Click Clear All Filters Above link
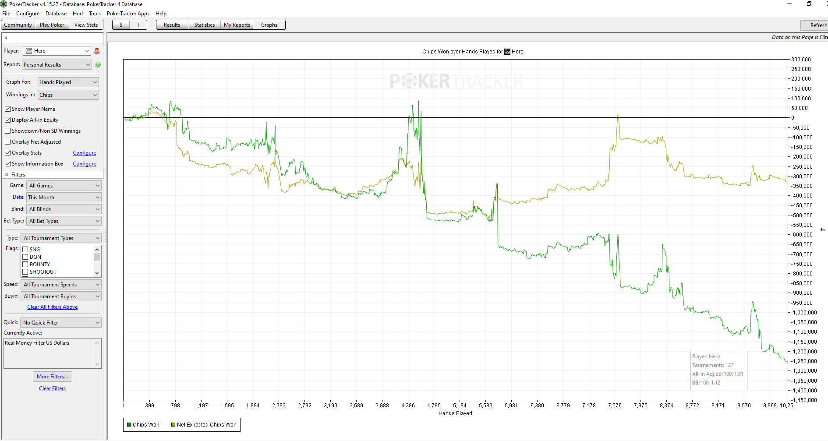Viewport: 828px width, 441px height. (53, 307)
